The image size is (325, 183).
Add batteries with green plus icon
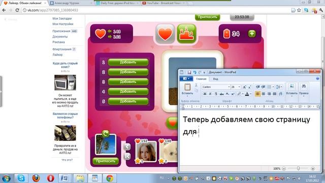tap(252, 34)
